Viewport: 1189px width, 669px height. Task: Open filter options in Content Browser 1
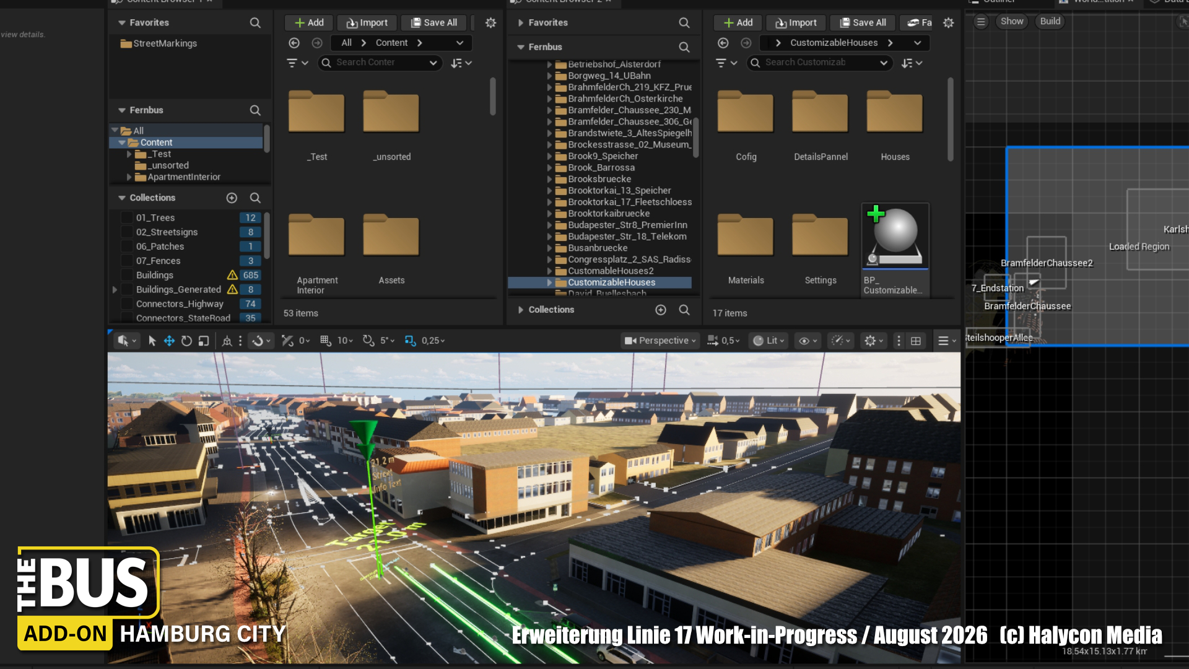[x=297, y=63]
